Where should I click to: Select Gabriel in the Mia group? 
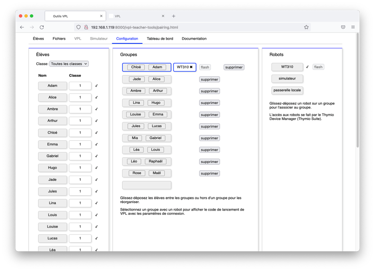[156, 138]
